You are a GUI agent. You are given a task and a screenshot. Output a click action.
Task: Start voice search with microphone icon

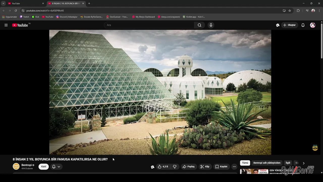[211, 25]
